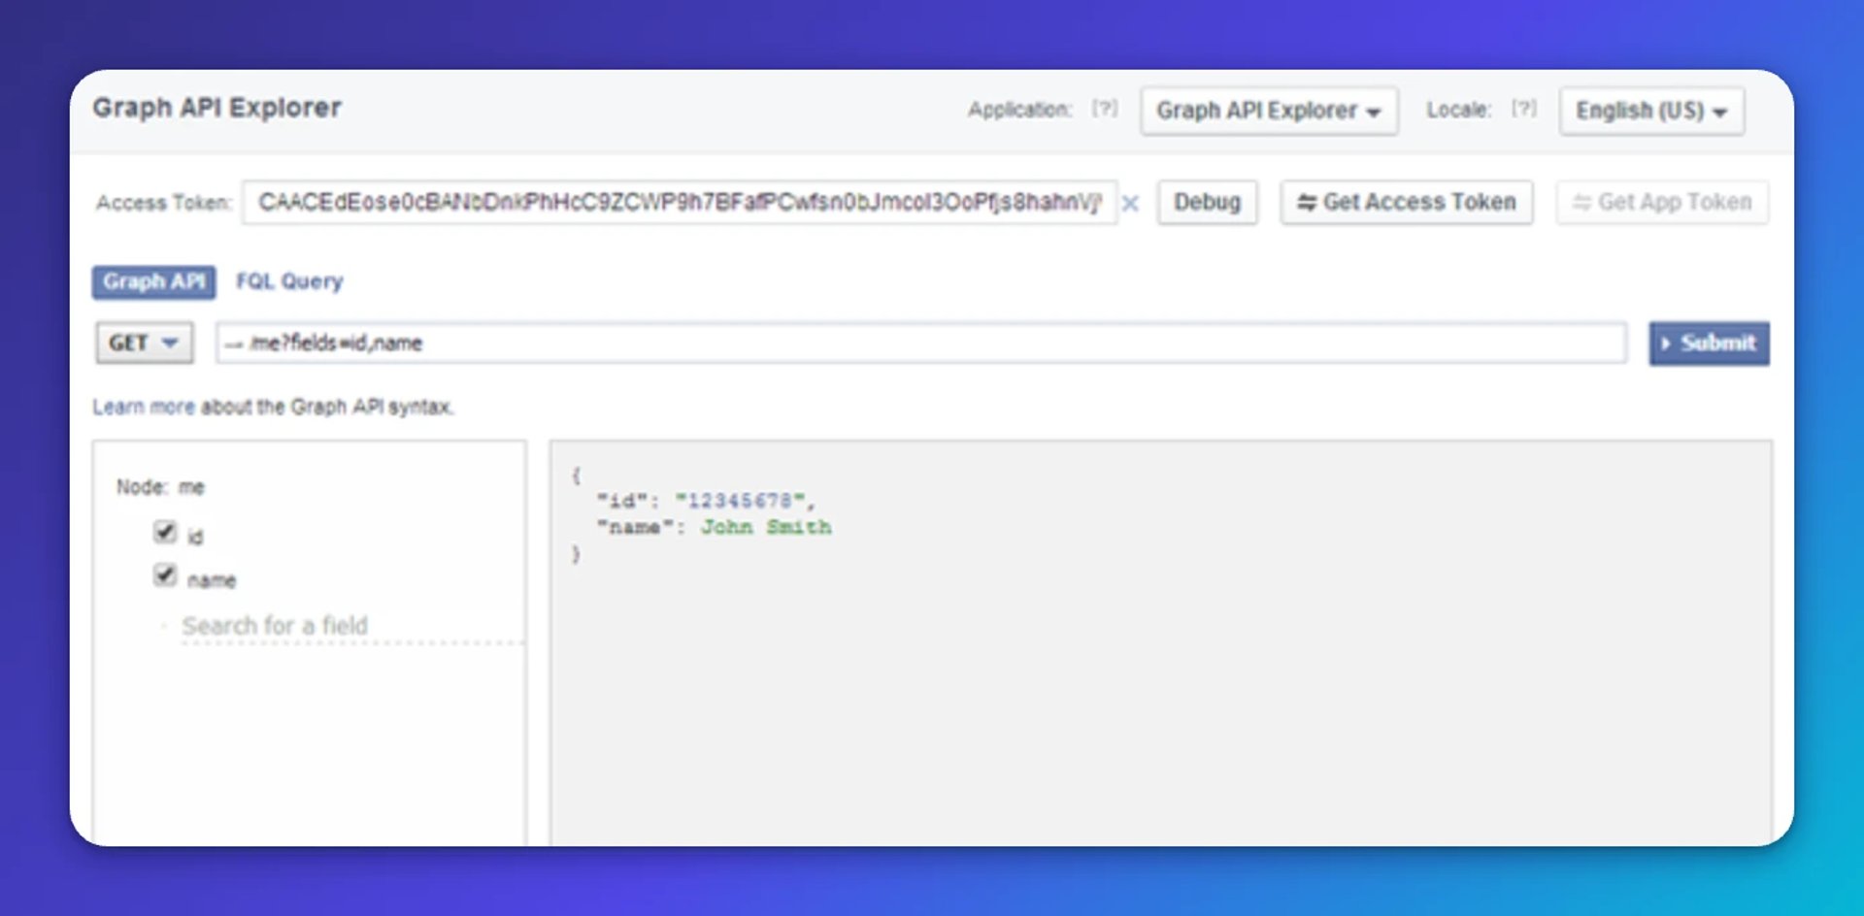Open the English (US) locale dropdown
Viewport: 1864px width, 916px height.
click(x=1651, y=111)
